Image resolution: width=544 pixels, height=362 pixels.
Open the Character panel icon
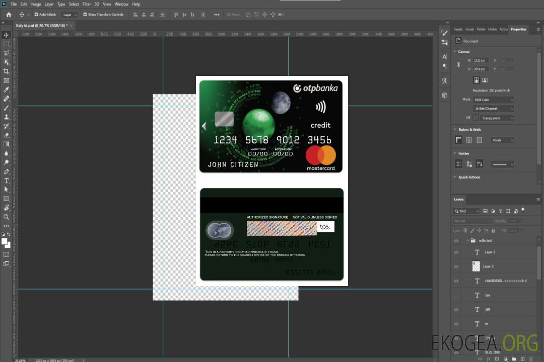pos(444,57)
